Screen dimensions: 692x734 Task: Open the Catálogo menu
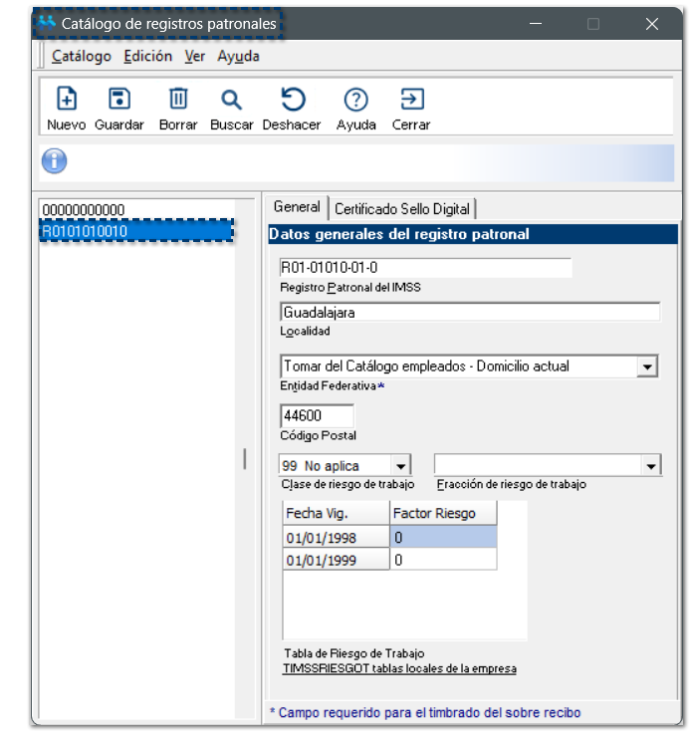[82, 57]
